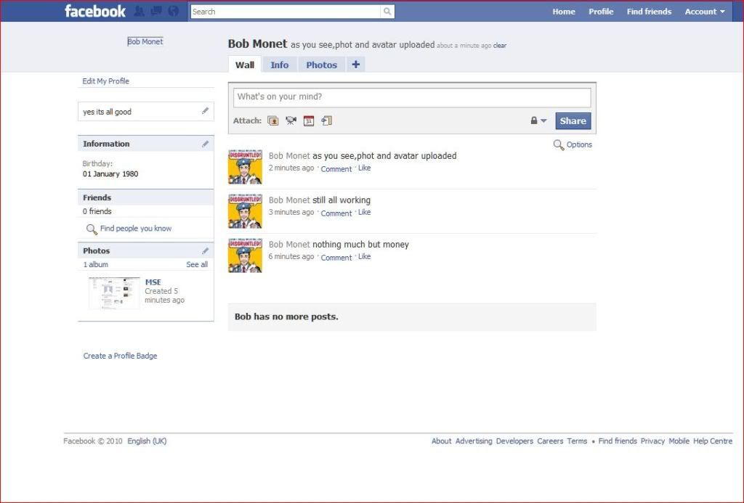Open the notifications globe icon
Screen dimensions: 744x503
[173, 11]
